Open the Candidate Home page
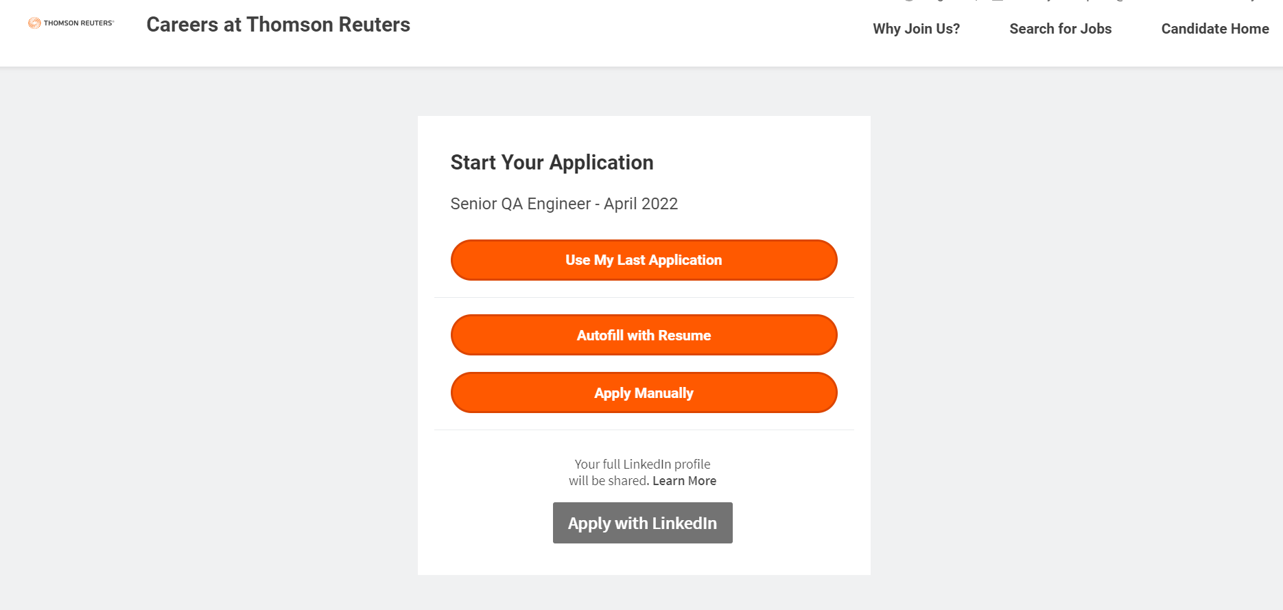Screen dimensions: 1283x610 1214,29
